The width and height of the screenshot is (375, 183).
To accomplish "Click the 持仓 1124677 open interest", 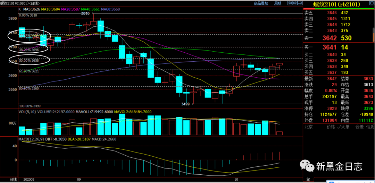I will click(328, 114).
